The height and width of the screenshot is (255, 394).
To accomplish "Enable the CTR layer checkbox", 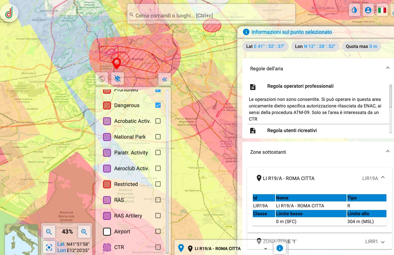I will click(x=158, y=247).
